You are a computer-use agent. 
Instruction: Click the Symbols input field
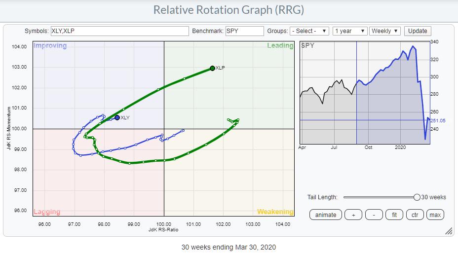pyautogui.click(x=120, y=31)
